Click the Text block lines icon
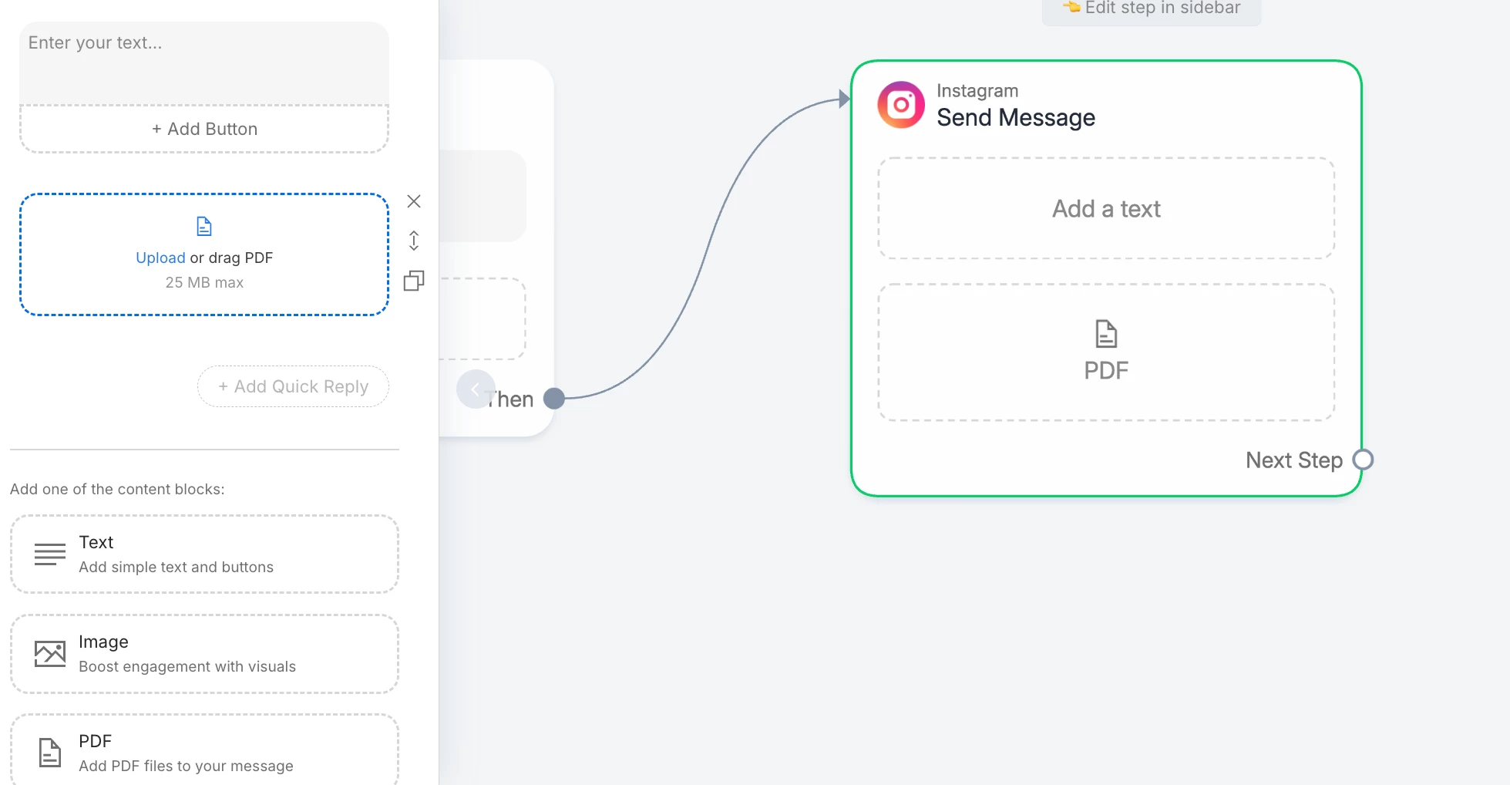The image size is (1510, 785). (x=50, y=554)
